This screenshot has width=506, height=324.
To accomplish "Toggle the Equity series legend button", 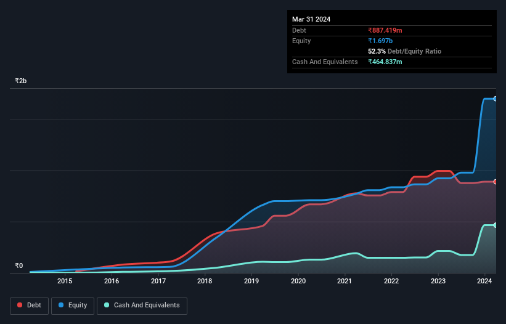I will coord(73,306).
